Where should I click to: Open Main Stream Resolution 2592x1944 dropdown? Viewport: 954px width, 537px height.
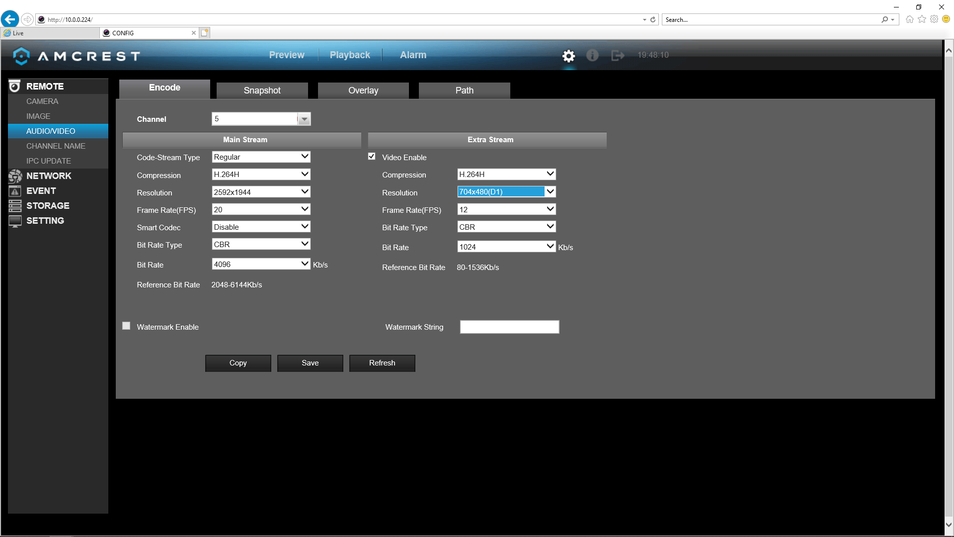pyautogui.click(x=261, y=192)
